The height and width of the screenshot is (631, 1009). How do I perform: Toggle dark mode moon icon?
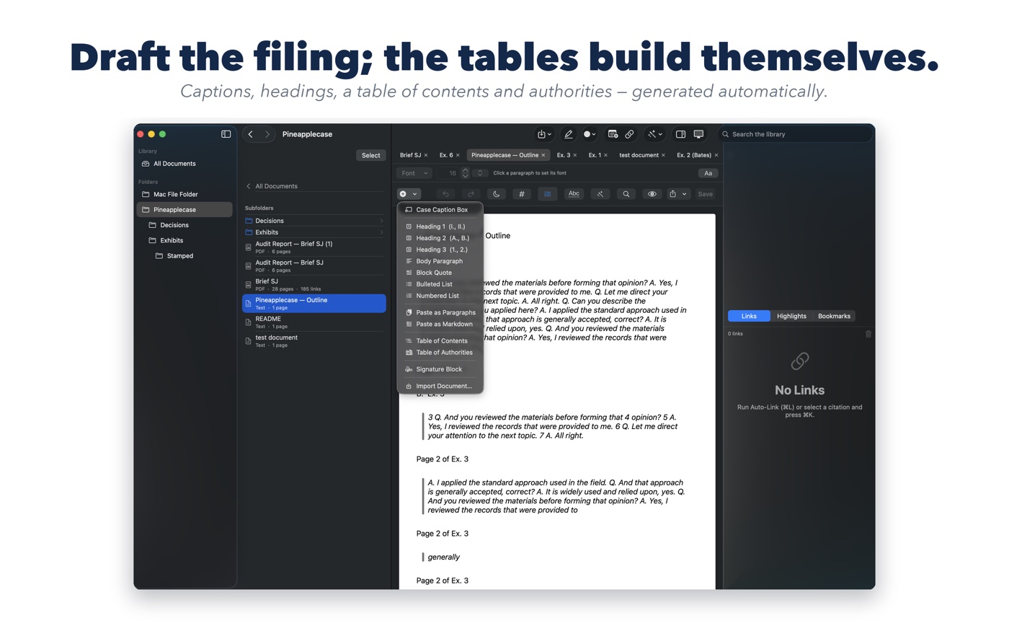click(x=497, y=194)
